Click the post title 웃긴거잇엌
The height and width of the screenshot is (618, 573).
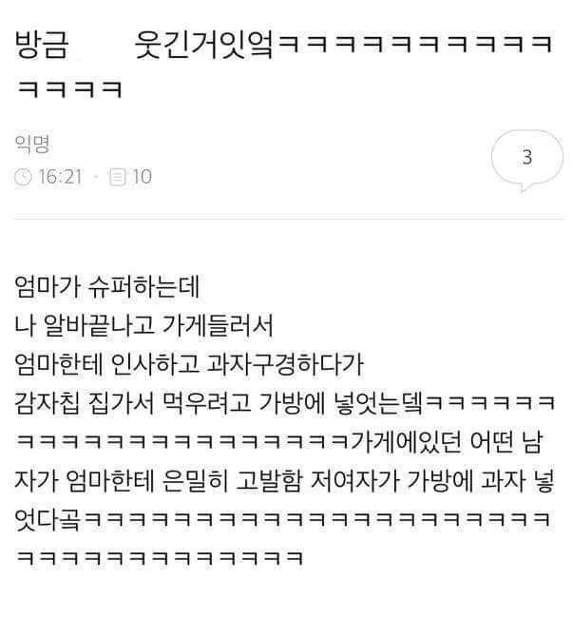pyautogui.click(x=203, y=45)
